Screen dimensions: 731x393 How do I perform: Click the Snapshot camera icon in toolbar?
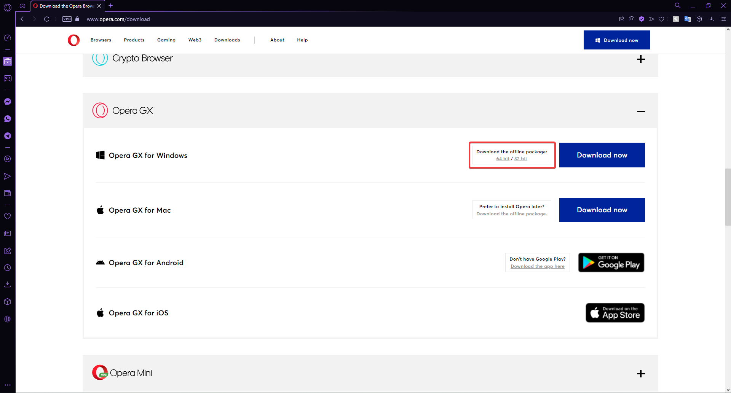[632, 19]
